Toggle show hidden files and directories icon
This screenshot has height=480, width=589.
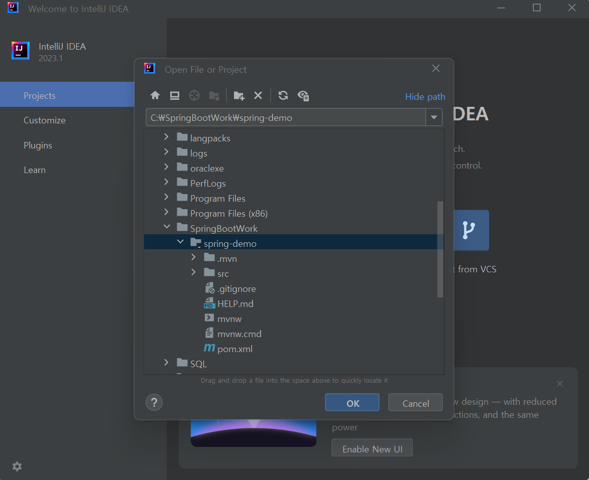coord(303,96)
